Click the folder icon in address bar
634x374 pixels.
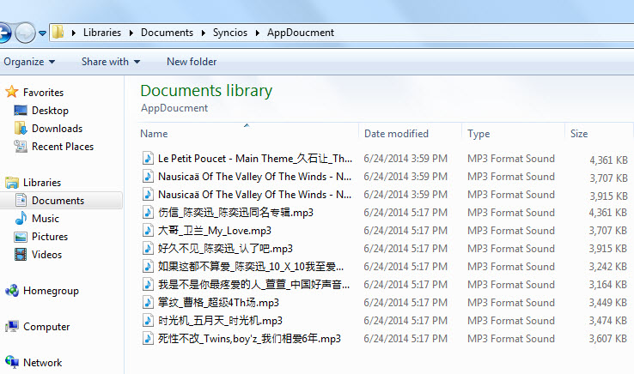click(x=58, y=33)
